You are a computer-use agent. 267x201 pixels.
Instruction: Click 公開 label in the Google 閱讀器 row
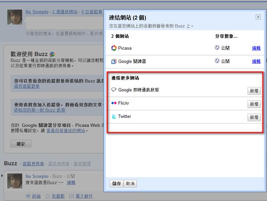225,61
